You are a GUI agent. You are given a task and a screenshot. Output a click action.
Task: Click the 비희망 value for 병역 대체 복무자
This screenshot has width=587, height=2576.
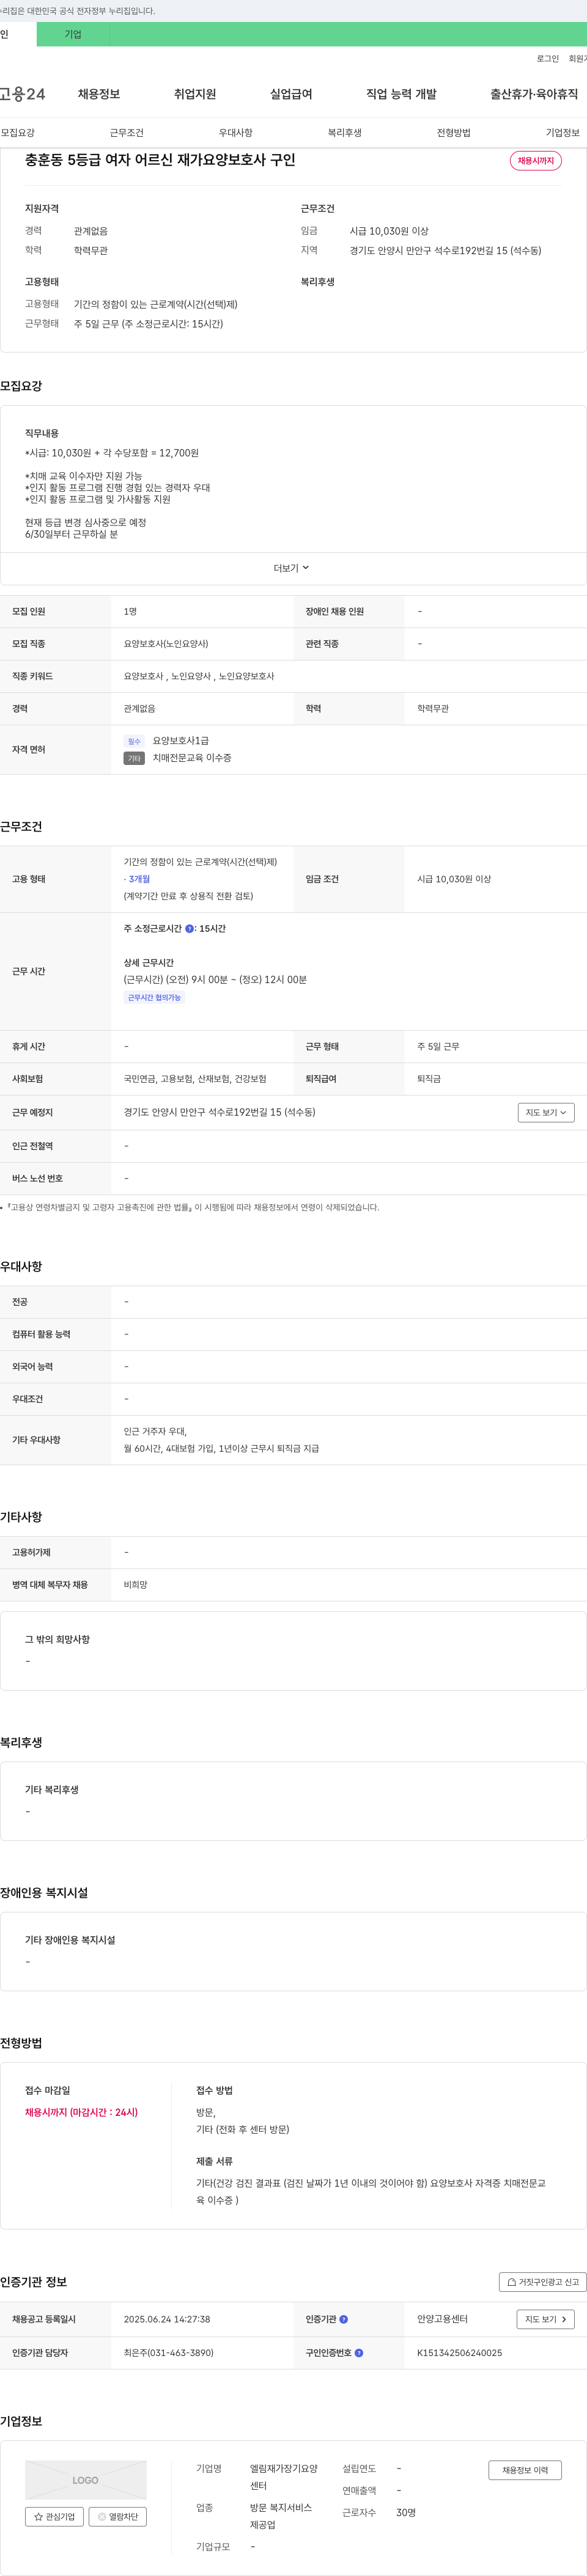136,1585
